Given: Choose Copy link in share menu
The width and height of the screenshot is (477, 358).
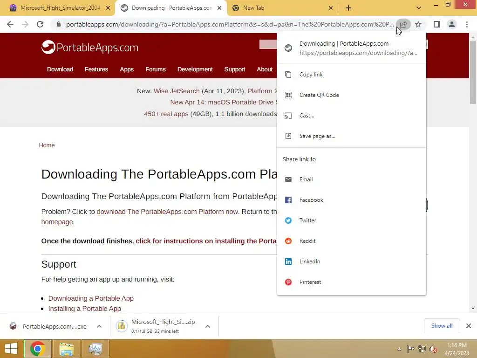Looking at the screenshot, I should 352,75.
